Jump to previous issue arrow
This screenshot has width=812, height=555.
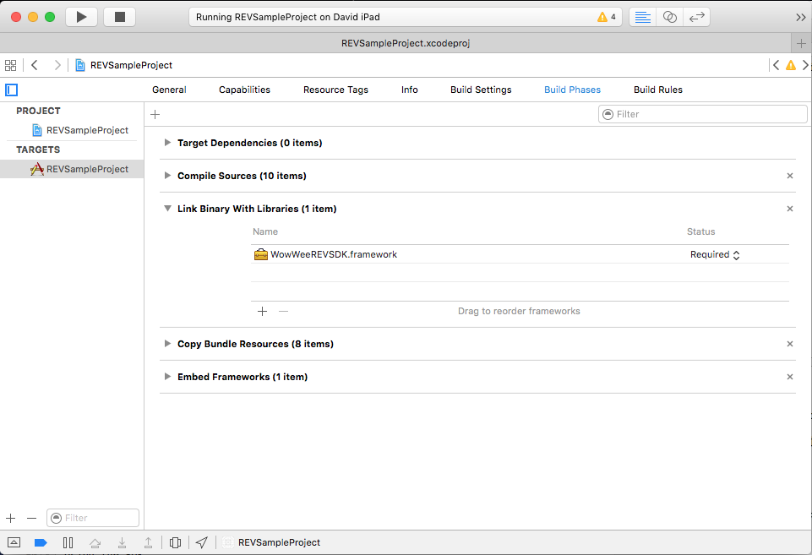point(776,65)
